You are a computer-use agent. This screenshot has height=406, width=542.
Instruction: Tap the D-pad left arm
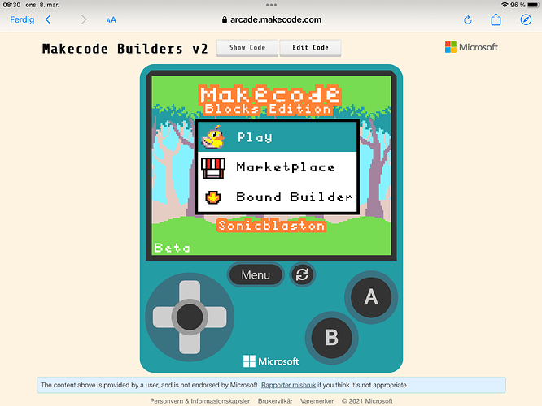click(163, 317)
